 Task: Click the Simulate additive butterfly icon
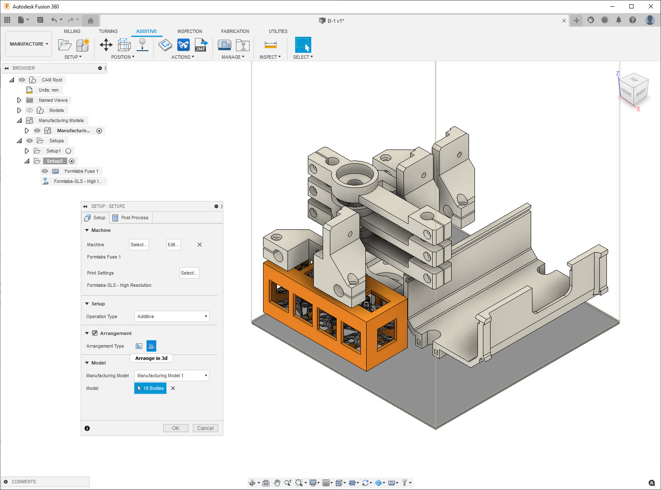[x=184, y=45]
